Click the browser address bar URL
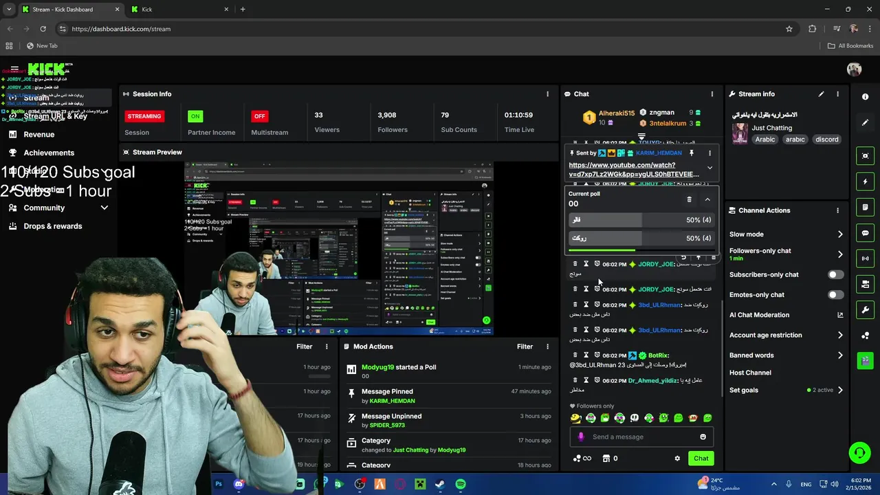The width and height of the screenshot is (880, 495). 121,29
